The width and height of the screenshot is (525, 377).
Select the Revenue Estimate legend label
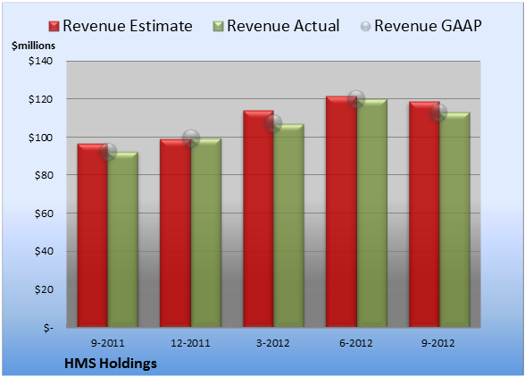(128, 26)
